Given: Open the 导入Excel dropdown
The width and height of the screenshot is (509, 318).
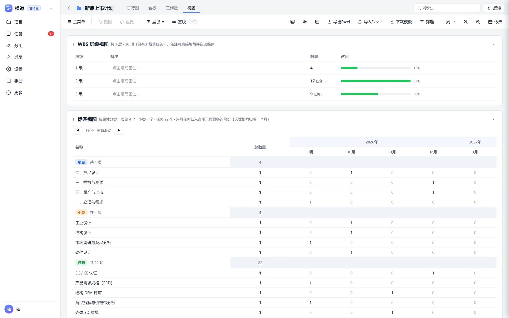Looking at the screenshot, I should click(x=371, y=22).
